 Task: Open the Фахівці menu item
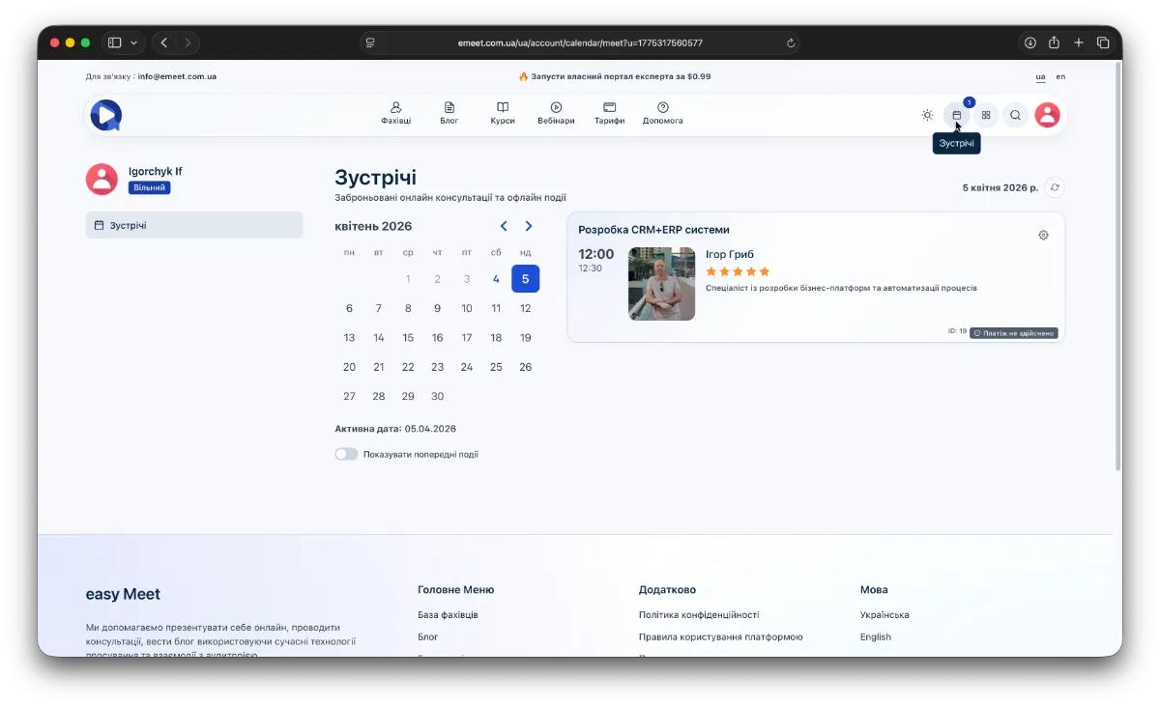(395, 113)
